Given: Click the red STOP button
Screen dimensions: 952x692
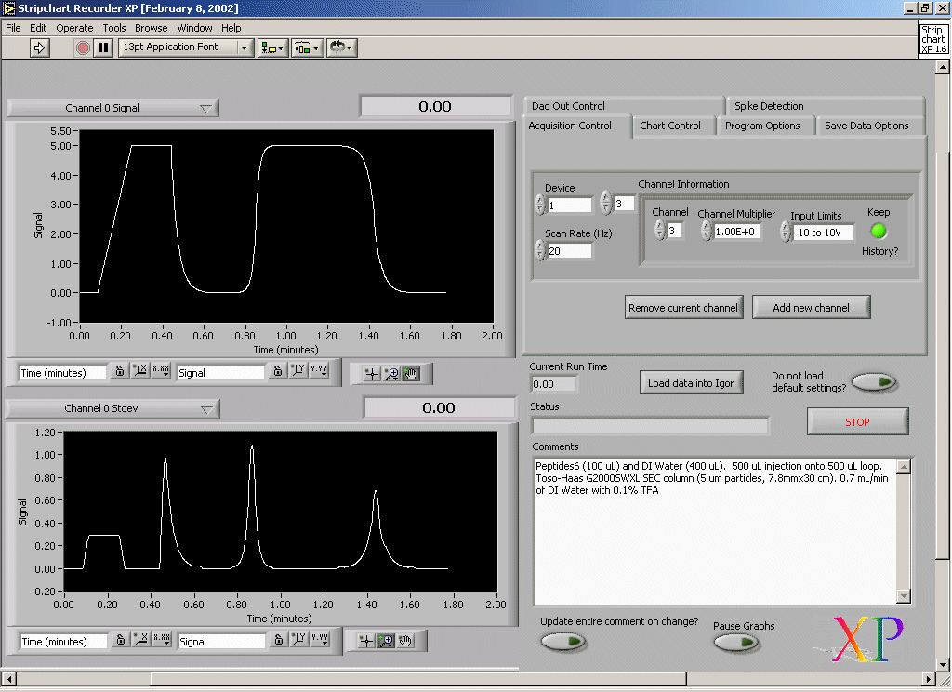Looking at the screenshot, I should [857, 421].
